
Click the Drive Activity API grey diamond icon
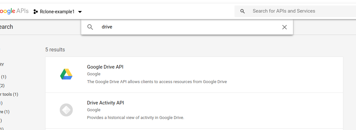click(66, 110)
